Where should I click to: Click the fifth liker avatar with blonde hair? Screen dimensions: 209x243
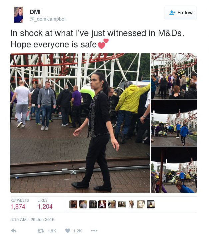pos(112,204)
